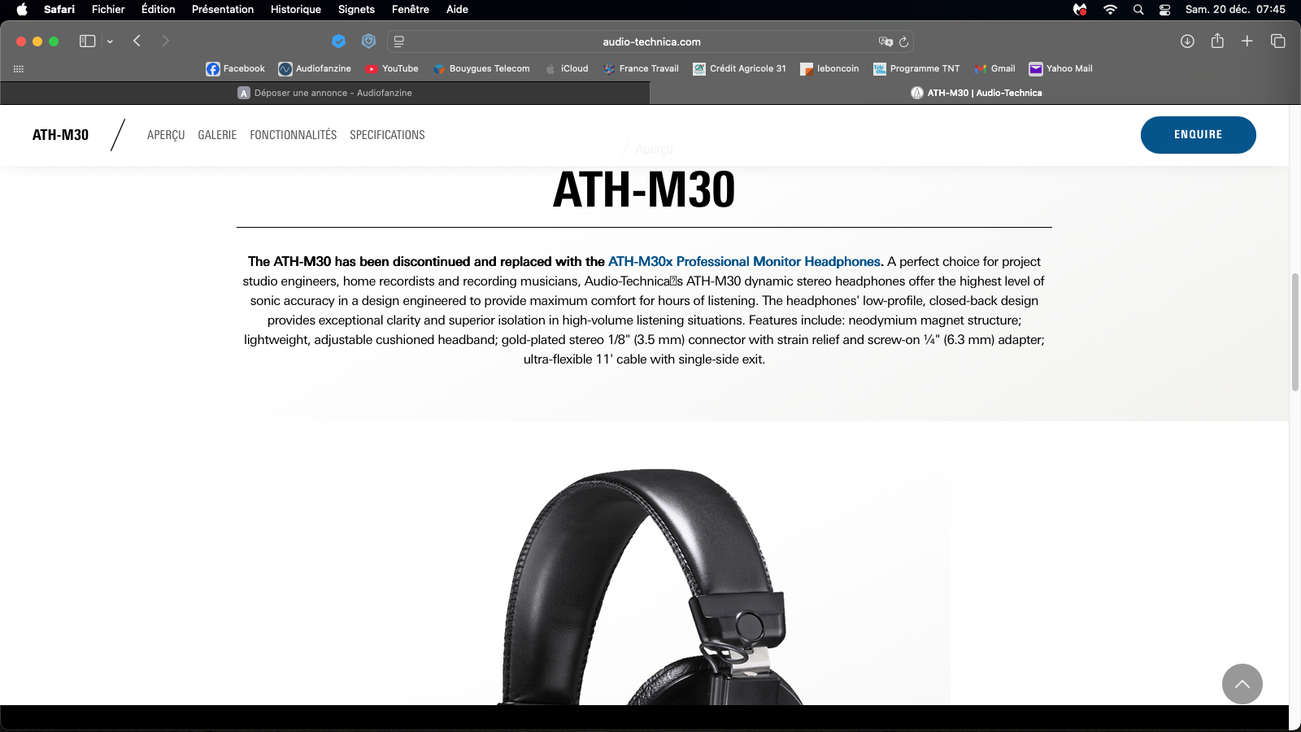The width and height of the screenshot is (1301, 732).
Task: Open the ATH-M30x Professional Monitor Headphones link
Action: (744, 262)
